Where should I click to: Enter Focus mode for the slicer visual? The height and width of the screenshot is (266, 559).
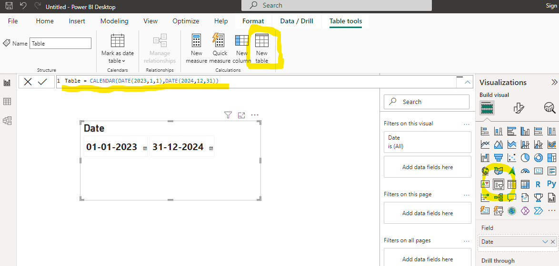(241, 115)
